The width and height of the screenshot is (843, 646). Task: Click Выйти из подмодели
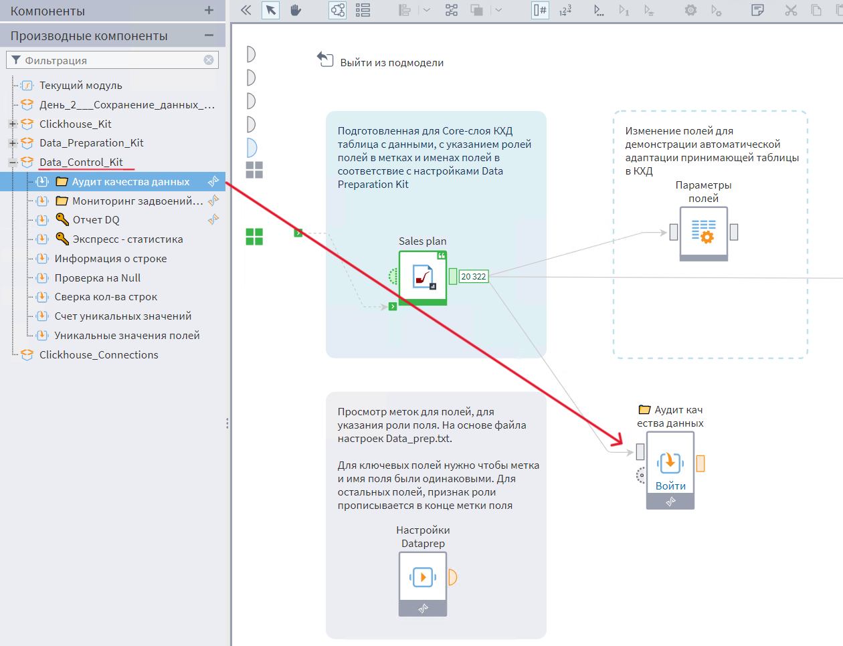click(391, 63)
